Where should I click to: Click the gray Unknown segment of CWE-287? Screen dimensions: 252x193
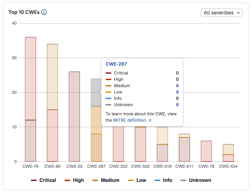pos(96,92)
